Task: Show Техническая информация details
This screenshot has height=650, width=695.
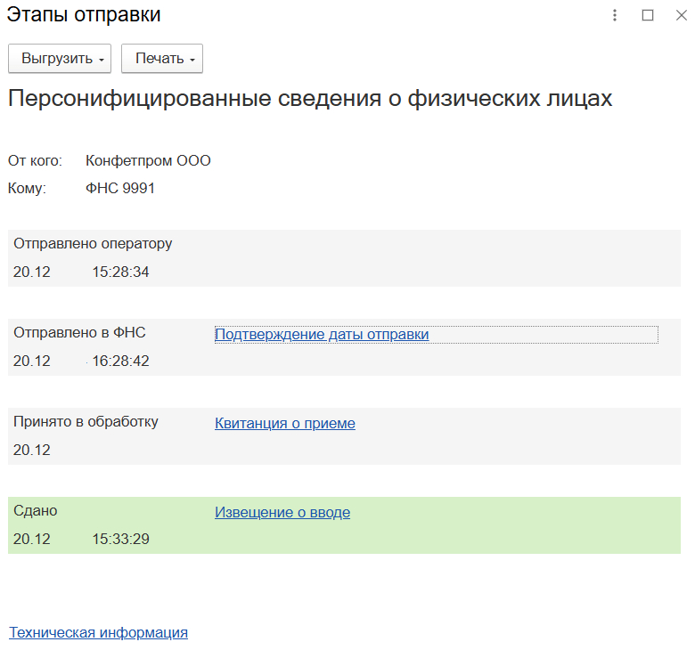Action: pos(98,633)
